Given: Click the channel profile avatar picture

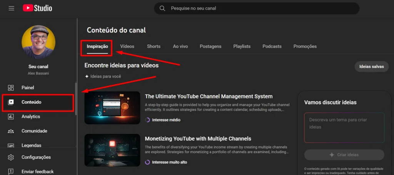Looking at the screenshot, I should tap(38, 42).
